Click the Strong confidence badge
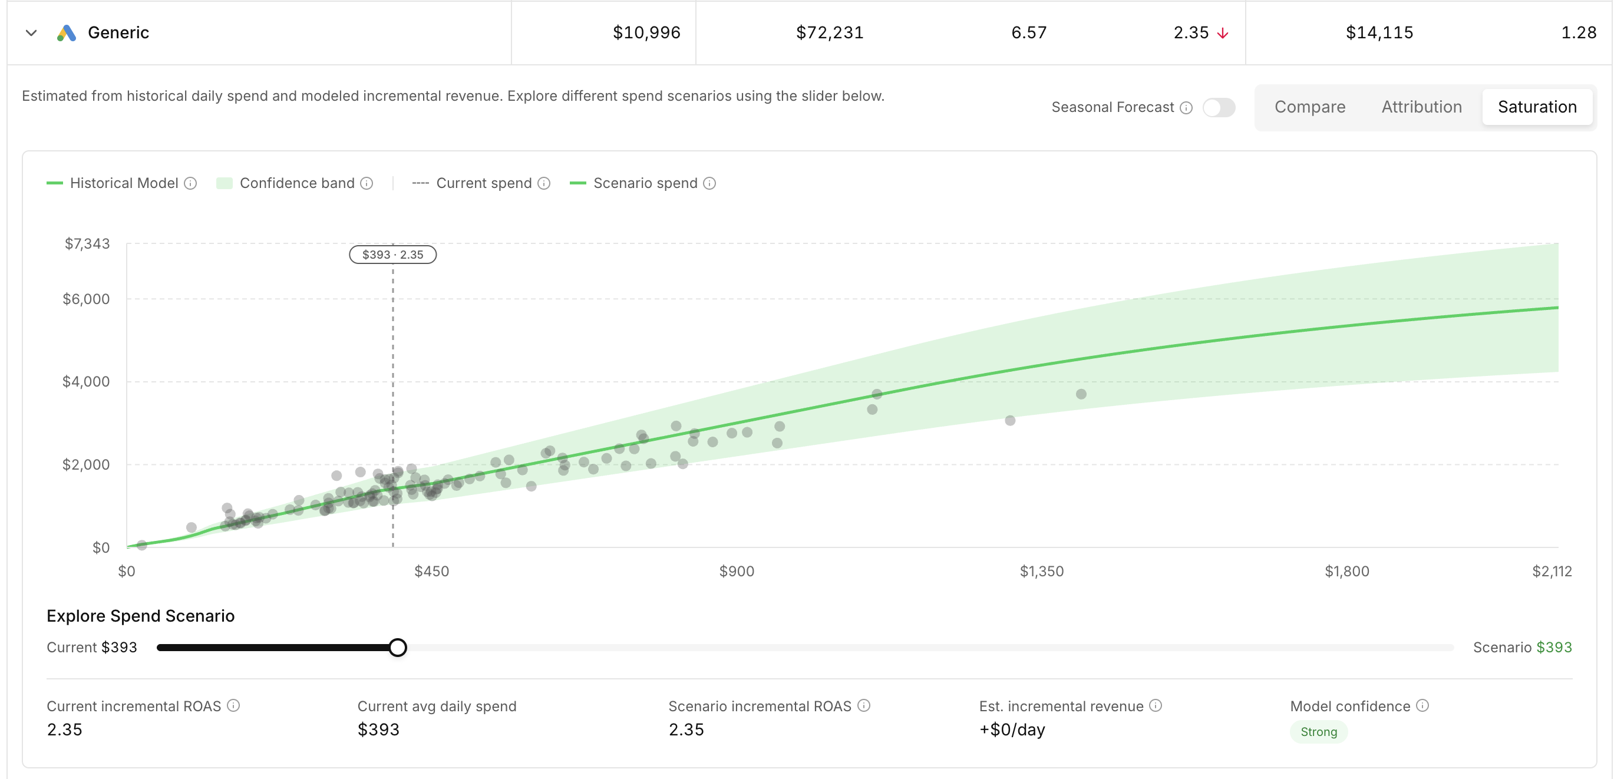This screenshot has width=1624, height=779. pos(1318,732)
